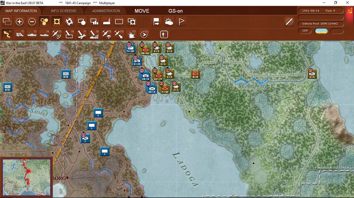This screenshot has width=354, height=198.
Task: Click the zoom out minus icon
Action: click(x=32, y=22)
